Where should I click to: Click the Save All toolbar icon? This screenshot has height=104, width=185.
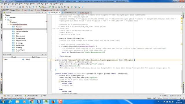5,7
